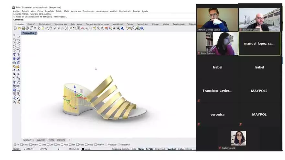285x160 pixels.
Task: Select the Box solid tool icon
Action: (x=14, y=59)
